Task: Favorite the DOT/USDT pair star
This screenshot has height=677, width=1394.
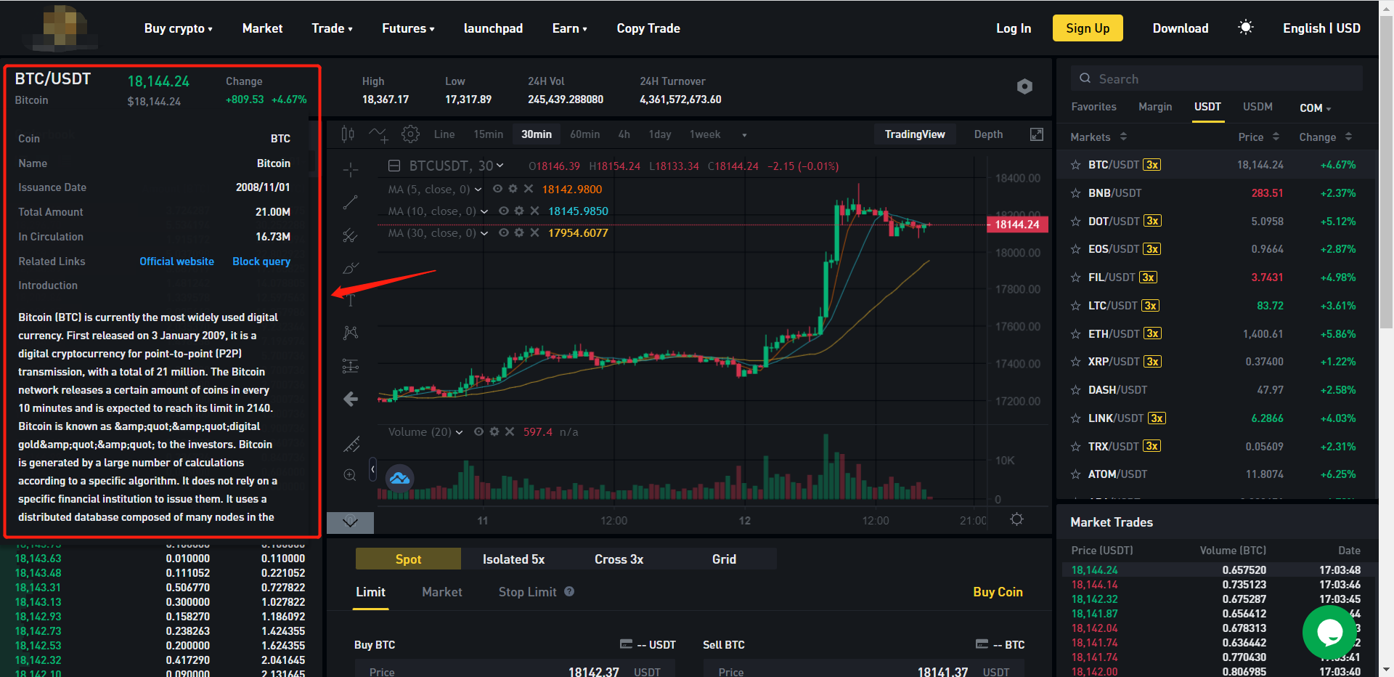Action: point(1076,222)
